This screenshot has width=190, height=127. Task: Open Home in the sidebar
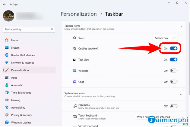pyautogui.click(x=15, y=40)
